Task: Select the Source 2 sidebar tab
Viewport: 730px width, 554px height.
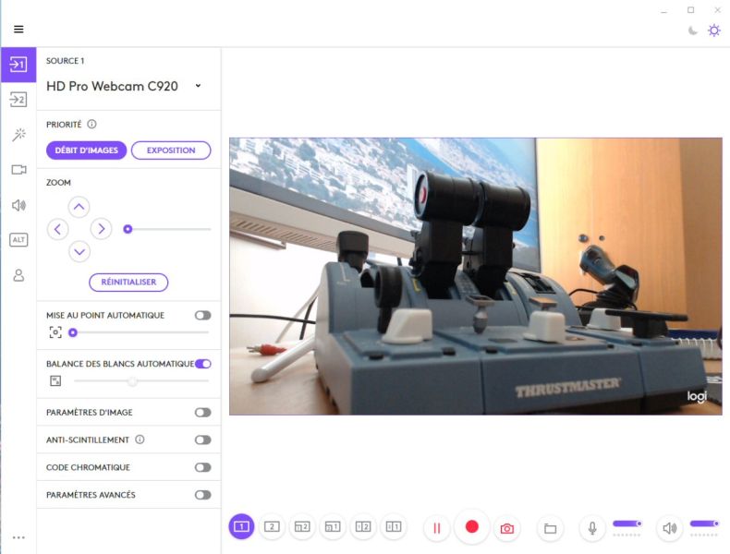Action: coord(18,99)
